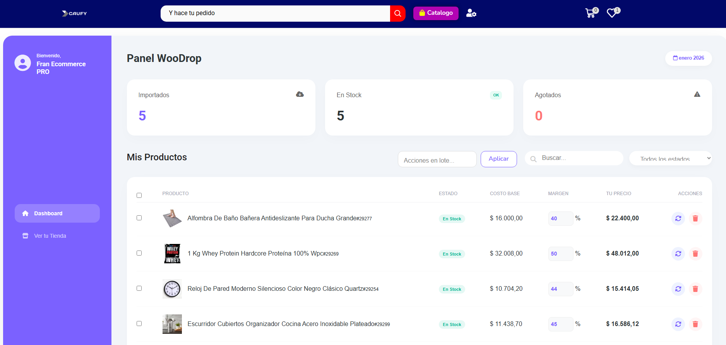The width and height of the screenshot is (726, 345).
Task: Check the Whey Protein row checkbox
Action: coord(139,253)
